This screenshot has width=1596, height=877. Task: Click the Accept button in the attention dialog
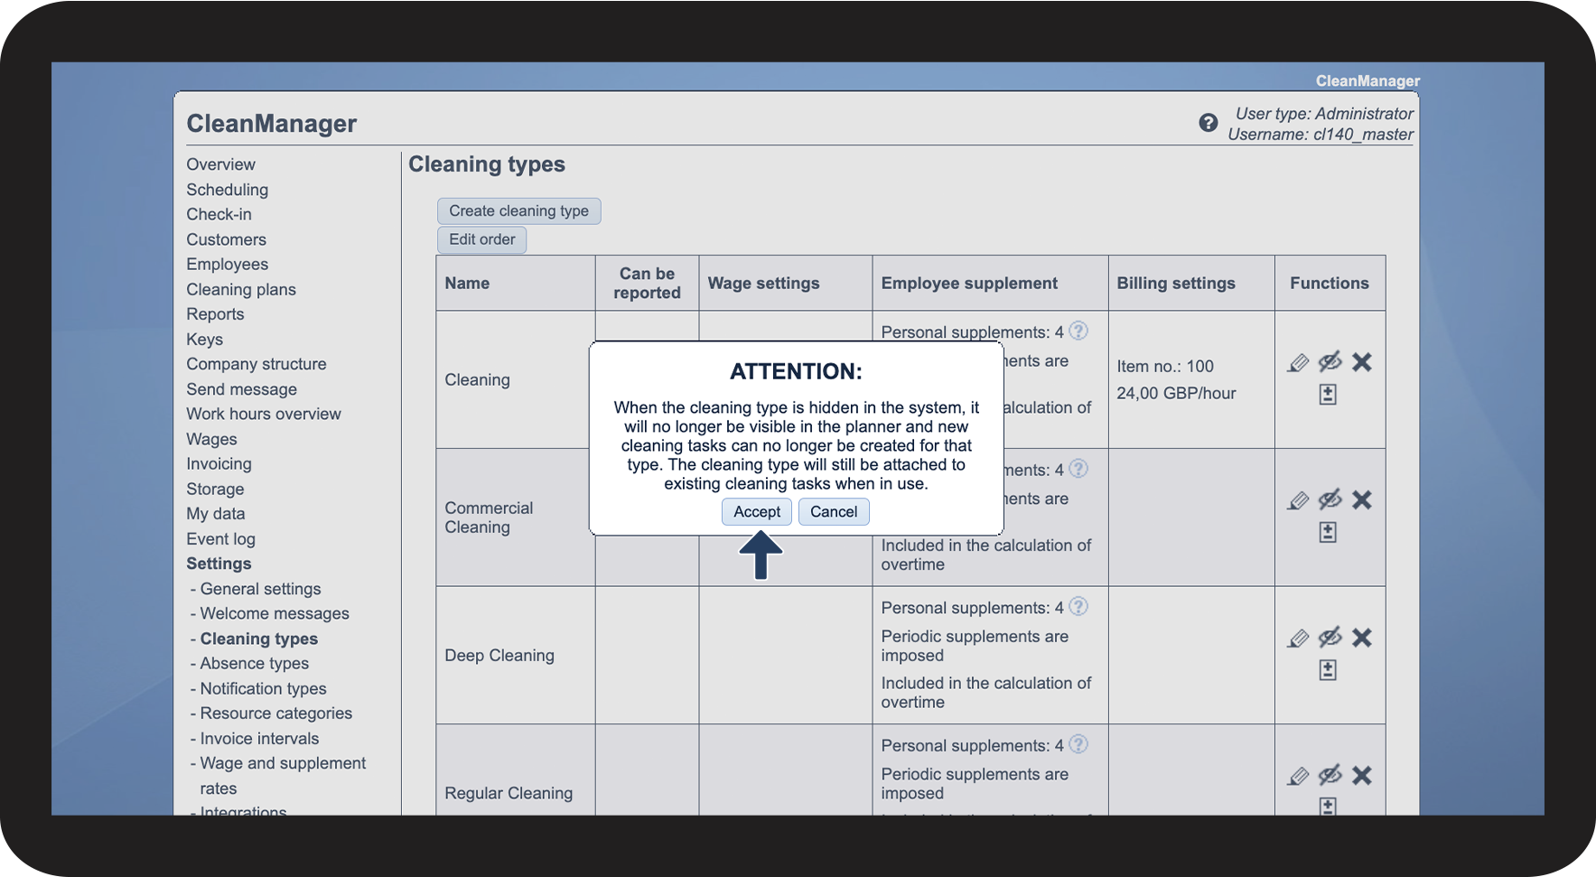(756, 512)
